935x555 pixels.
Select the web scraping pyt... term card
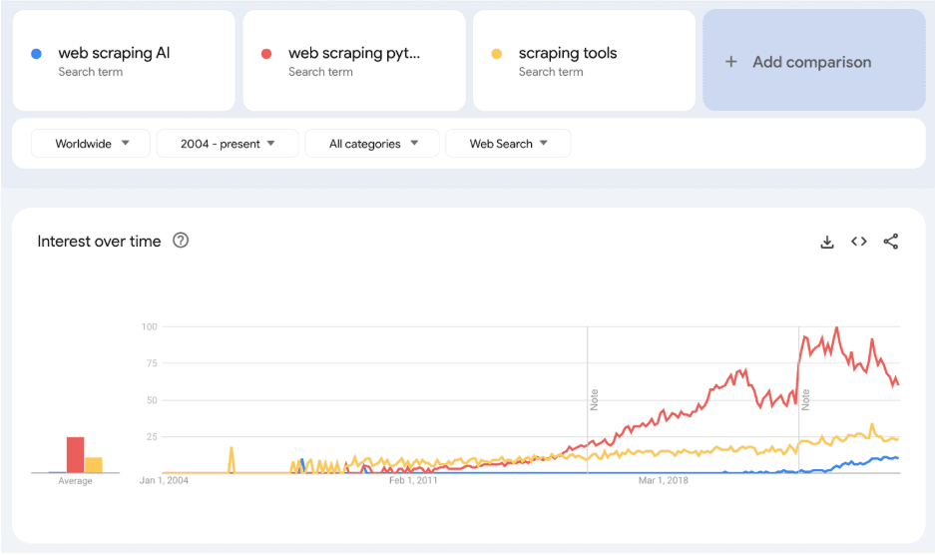353,61
